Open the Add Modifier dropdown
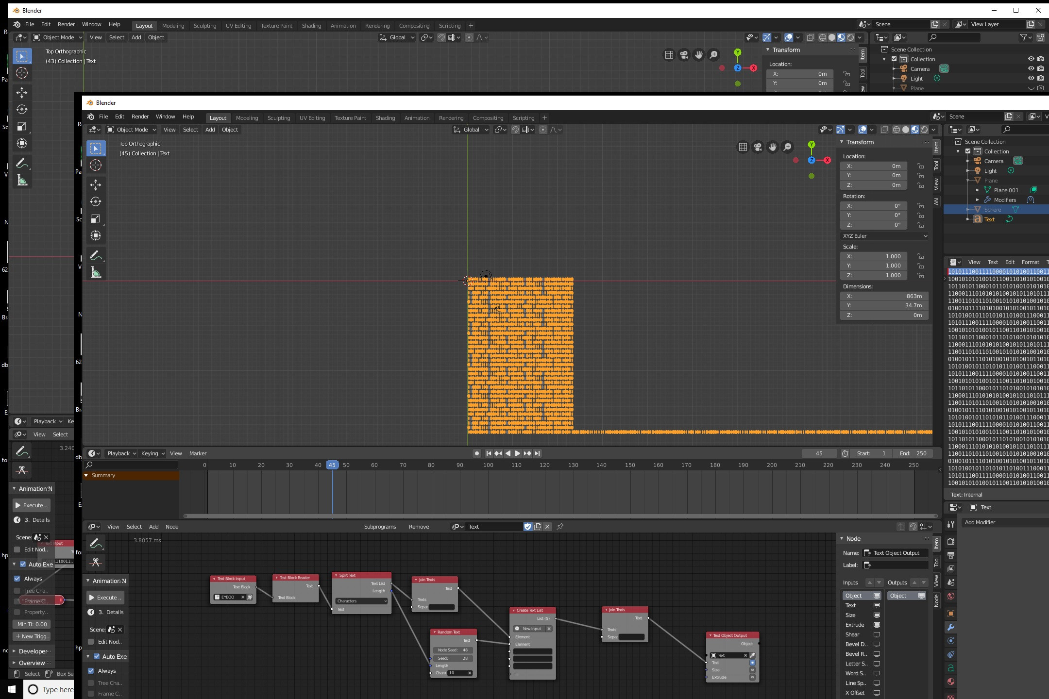This screenshot has height=699, width=1049. point(1004,522)
